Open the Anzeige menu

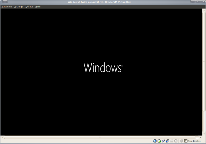(19, 7)
